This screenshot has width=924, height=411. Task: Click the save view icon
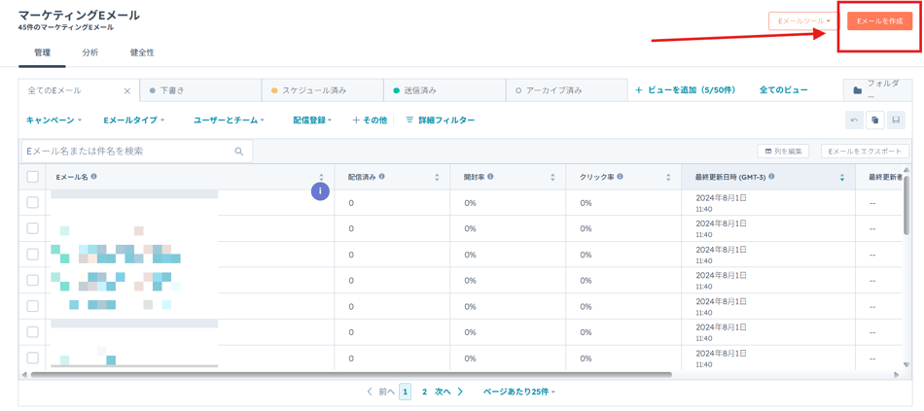[x=896, y=120]
